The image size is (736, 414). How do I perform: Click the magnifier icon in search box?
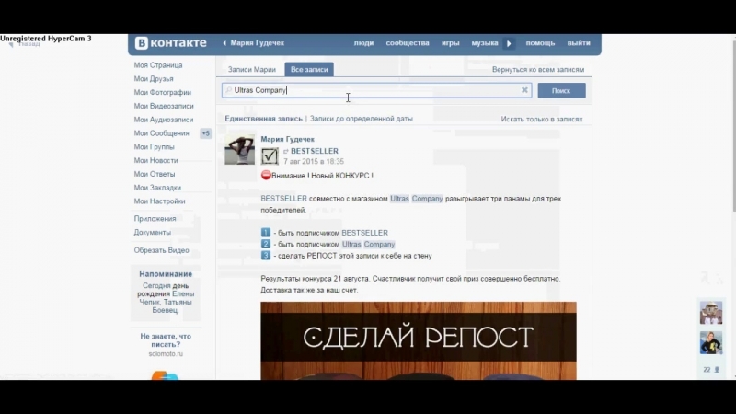click(228, 90)
